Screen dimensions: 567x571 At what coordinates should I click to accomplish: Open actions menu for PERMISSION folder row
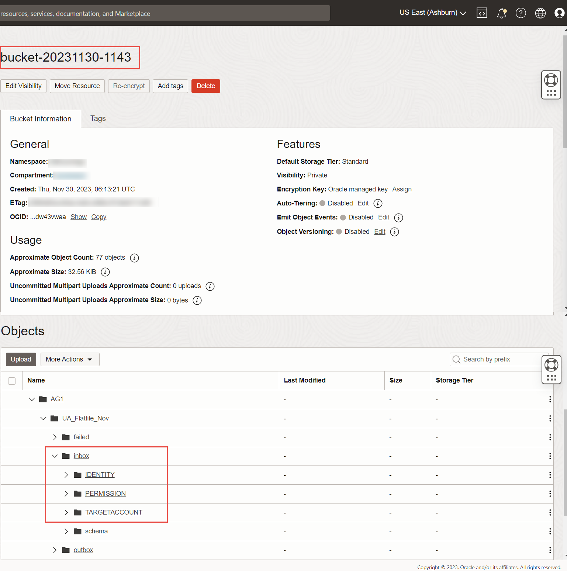click(x=550, y=494)
